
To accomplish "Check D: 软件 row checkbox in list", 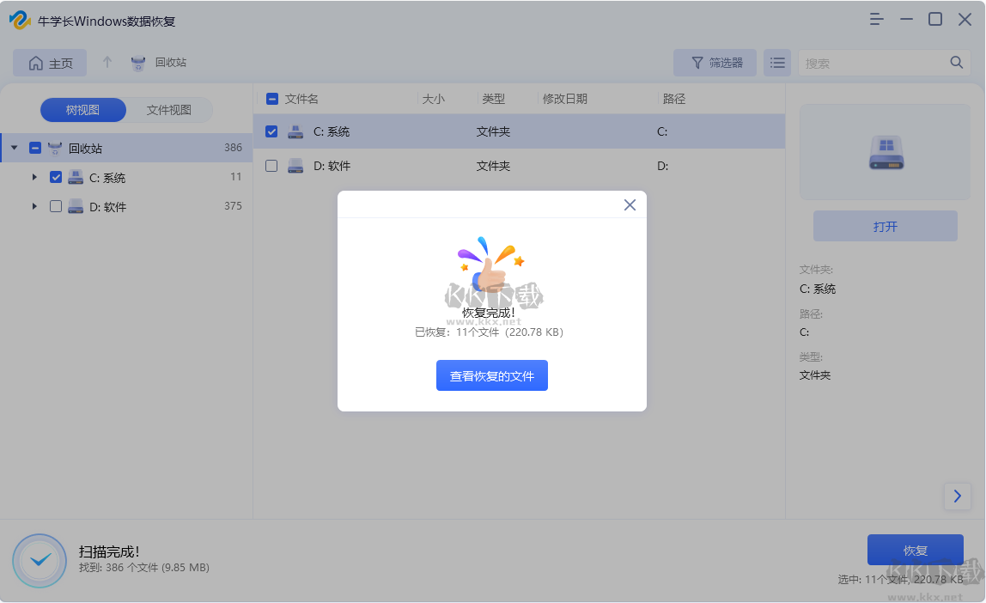I will click(271, 166).
